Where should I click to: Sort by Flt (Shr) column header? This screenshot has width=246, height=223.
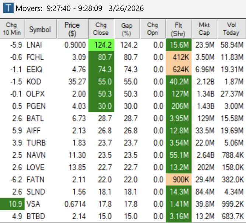(179, 29)
